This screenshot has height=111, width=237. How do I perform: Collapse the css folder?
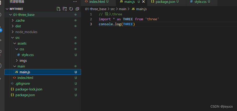click(17, 49)
